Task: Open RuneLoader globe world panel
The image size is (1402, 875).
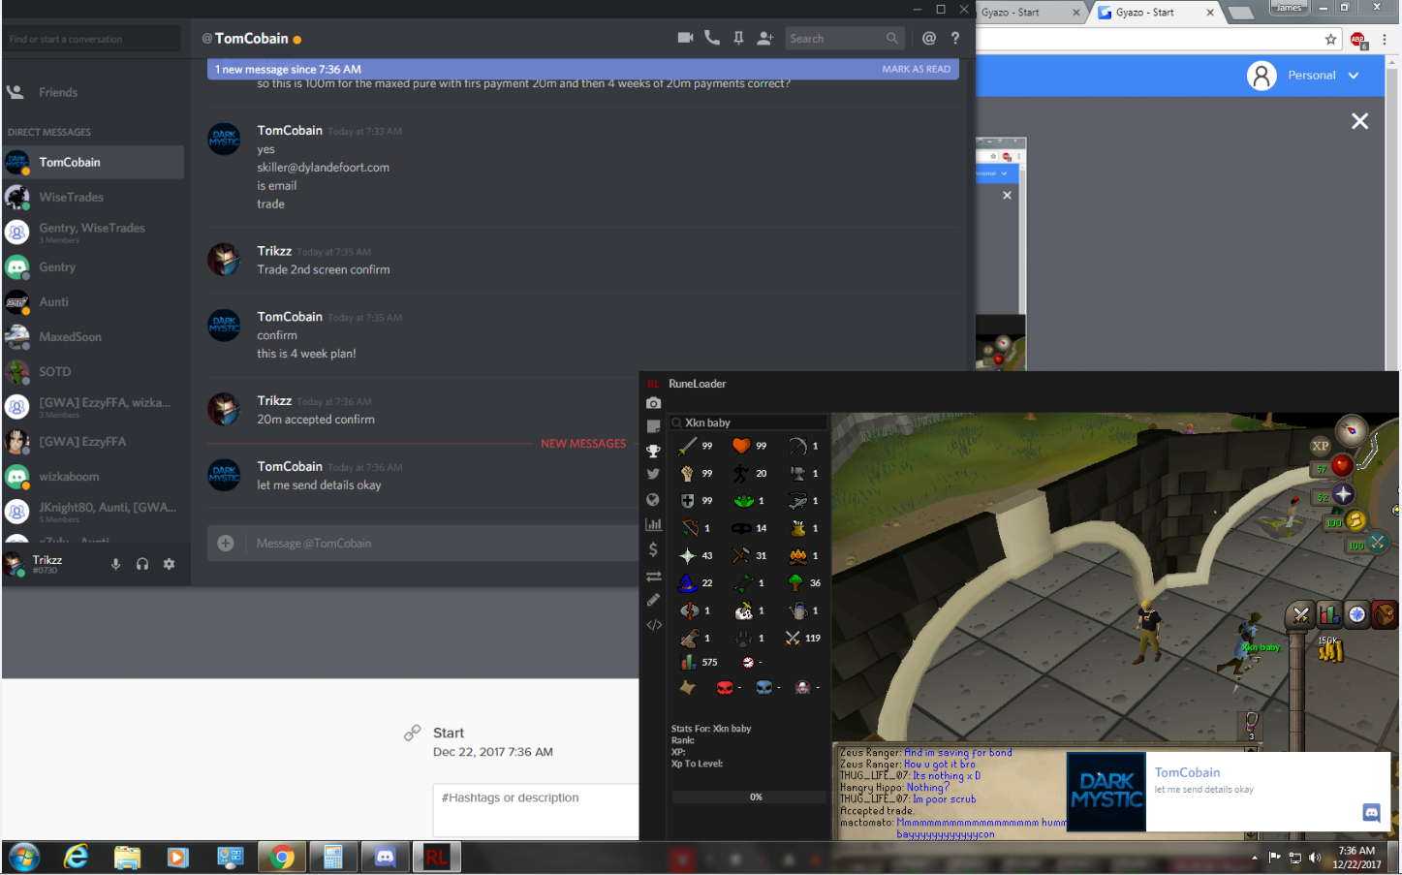Action: click(x=653, y=500)
